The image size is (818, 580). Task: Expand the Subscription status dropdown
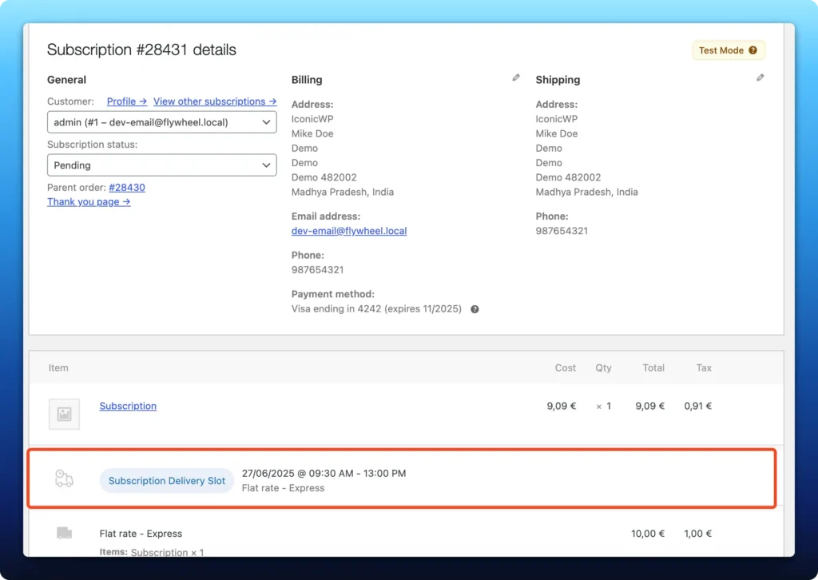[x=161, y=165]
